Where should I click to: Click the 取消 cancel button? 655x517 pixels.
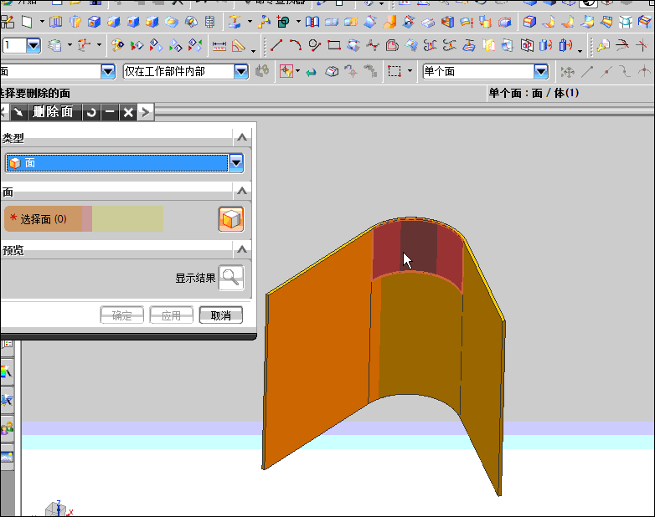coord(220,315)
